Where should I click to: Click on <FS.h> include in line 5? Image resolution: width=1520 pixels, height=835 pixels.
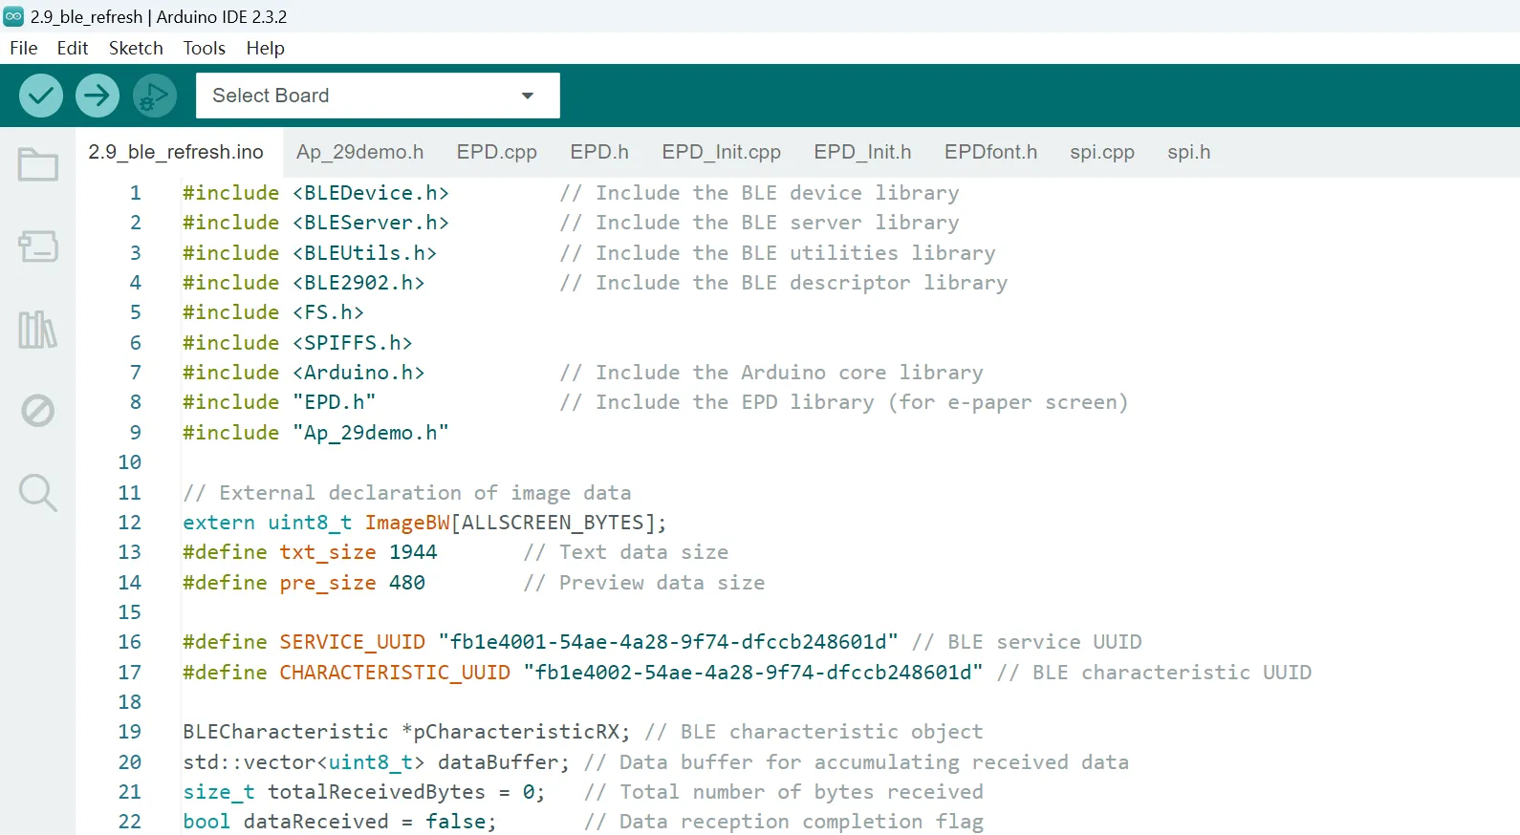tap(328, 312)
